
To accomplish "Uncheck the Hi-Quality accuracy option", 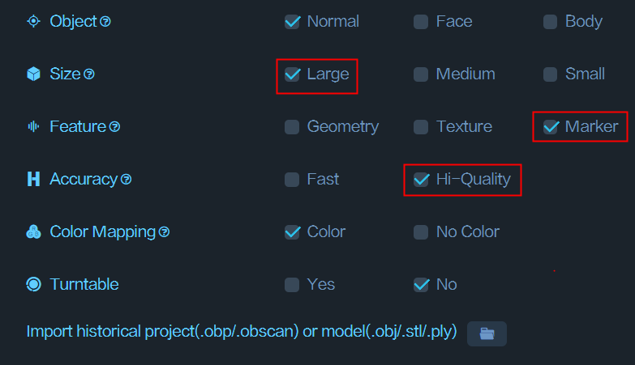I will pyautogui.click(x=421, y=180).
